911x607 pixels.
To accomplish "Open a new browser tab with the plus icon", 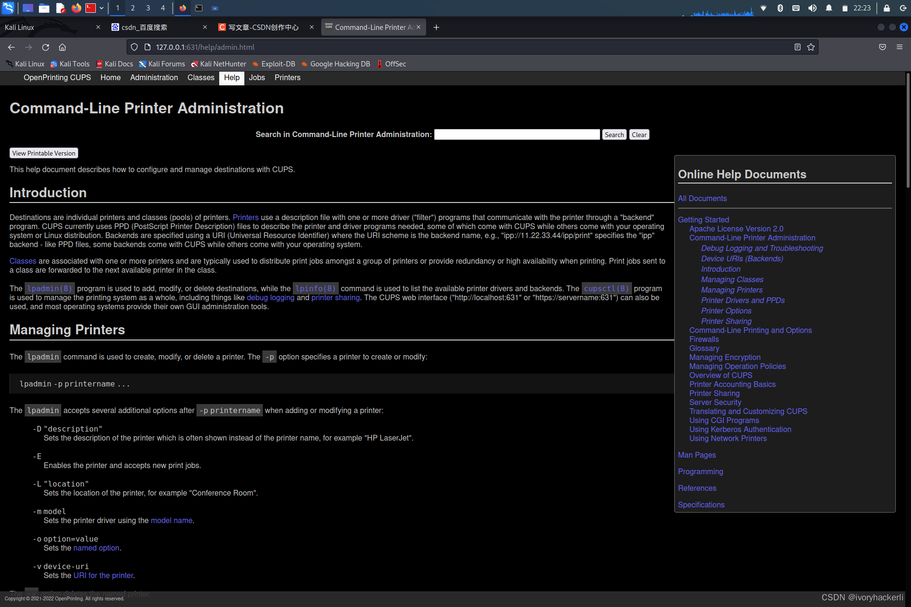I will click(x=436, y=28).
